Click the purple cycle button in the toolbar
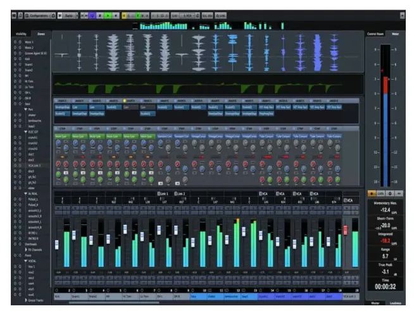 click(x=94, y=13)
